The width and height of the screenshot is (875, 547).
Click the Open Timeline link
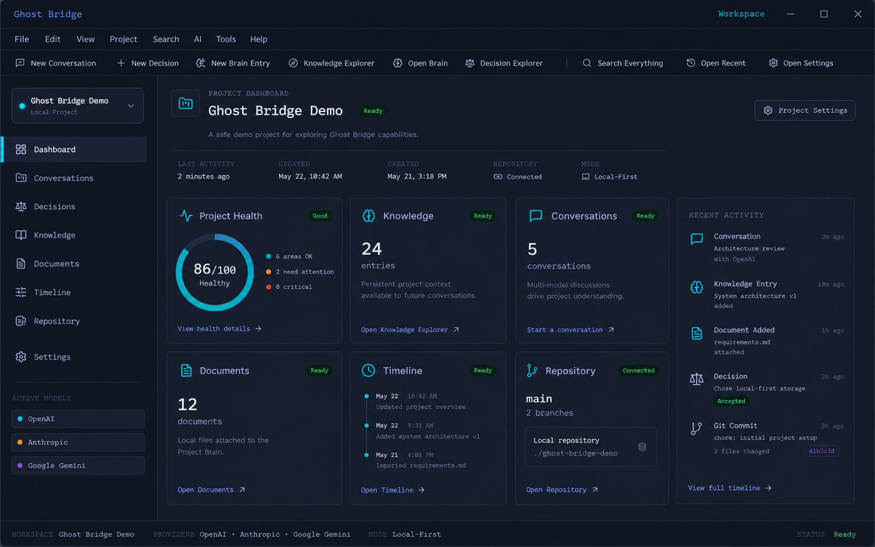click(x=393, y=490)
